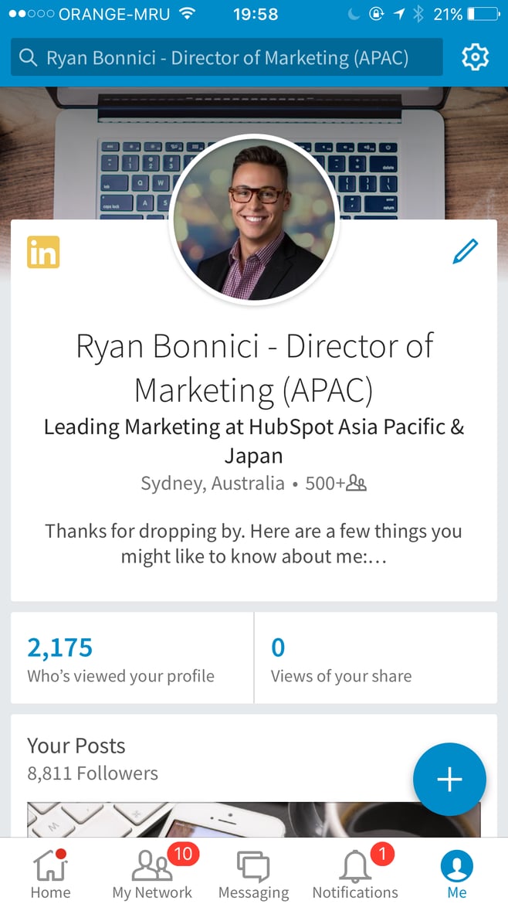Tap the 8,811 Followers text
Viewport: 508px width, 904px height.
(x=92, y=773)
